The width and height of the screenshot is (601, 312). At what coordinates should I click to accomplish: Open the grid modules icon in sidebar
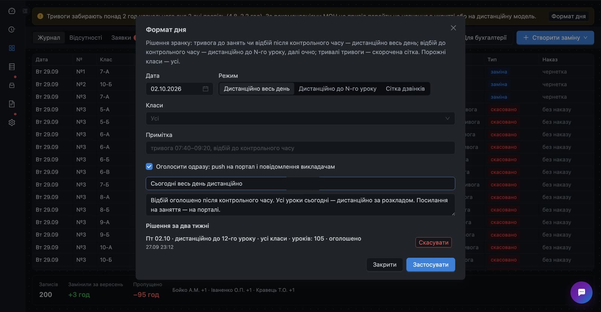[x=12, y=48]
